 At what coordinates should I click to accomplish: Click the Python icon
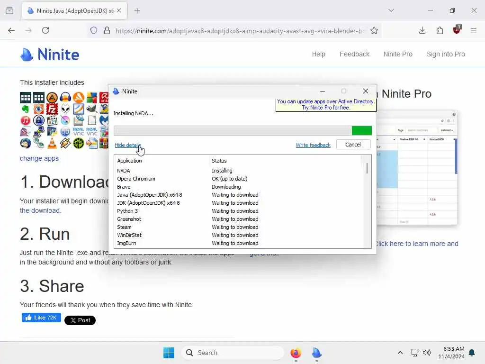[52, 132]
